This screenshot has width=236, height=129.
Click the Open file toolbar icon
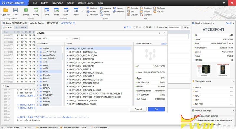coord(6,11)
